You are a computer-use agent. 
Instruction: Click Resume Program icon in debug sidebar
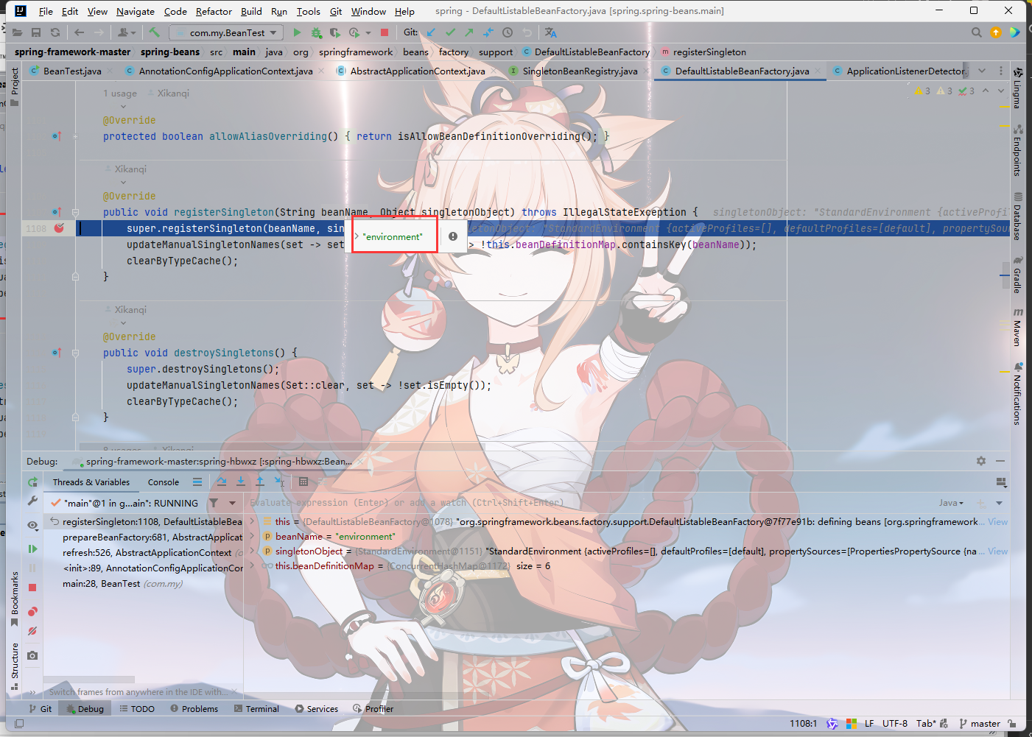point(32,549)
